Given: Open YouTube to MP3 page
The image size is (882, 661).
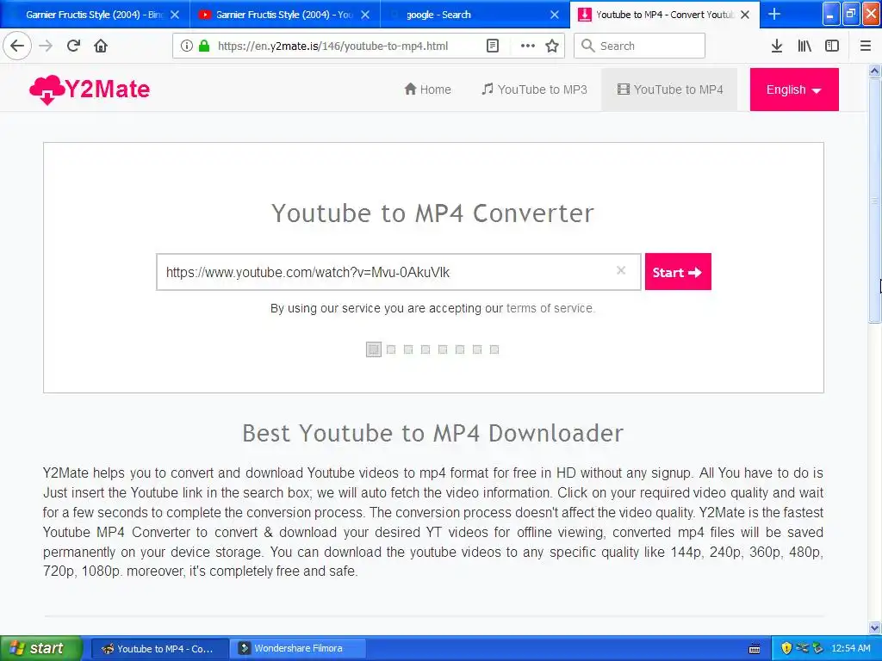Looking at the screenshot, I should (x=534, y=90).
